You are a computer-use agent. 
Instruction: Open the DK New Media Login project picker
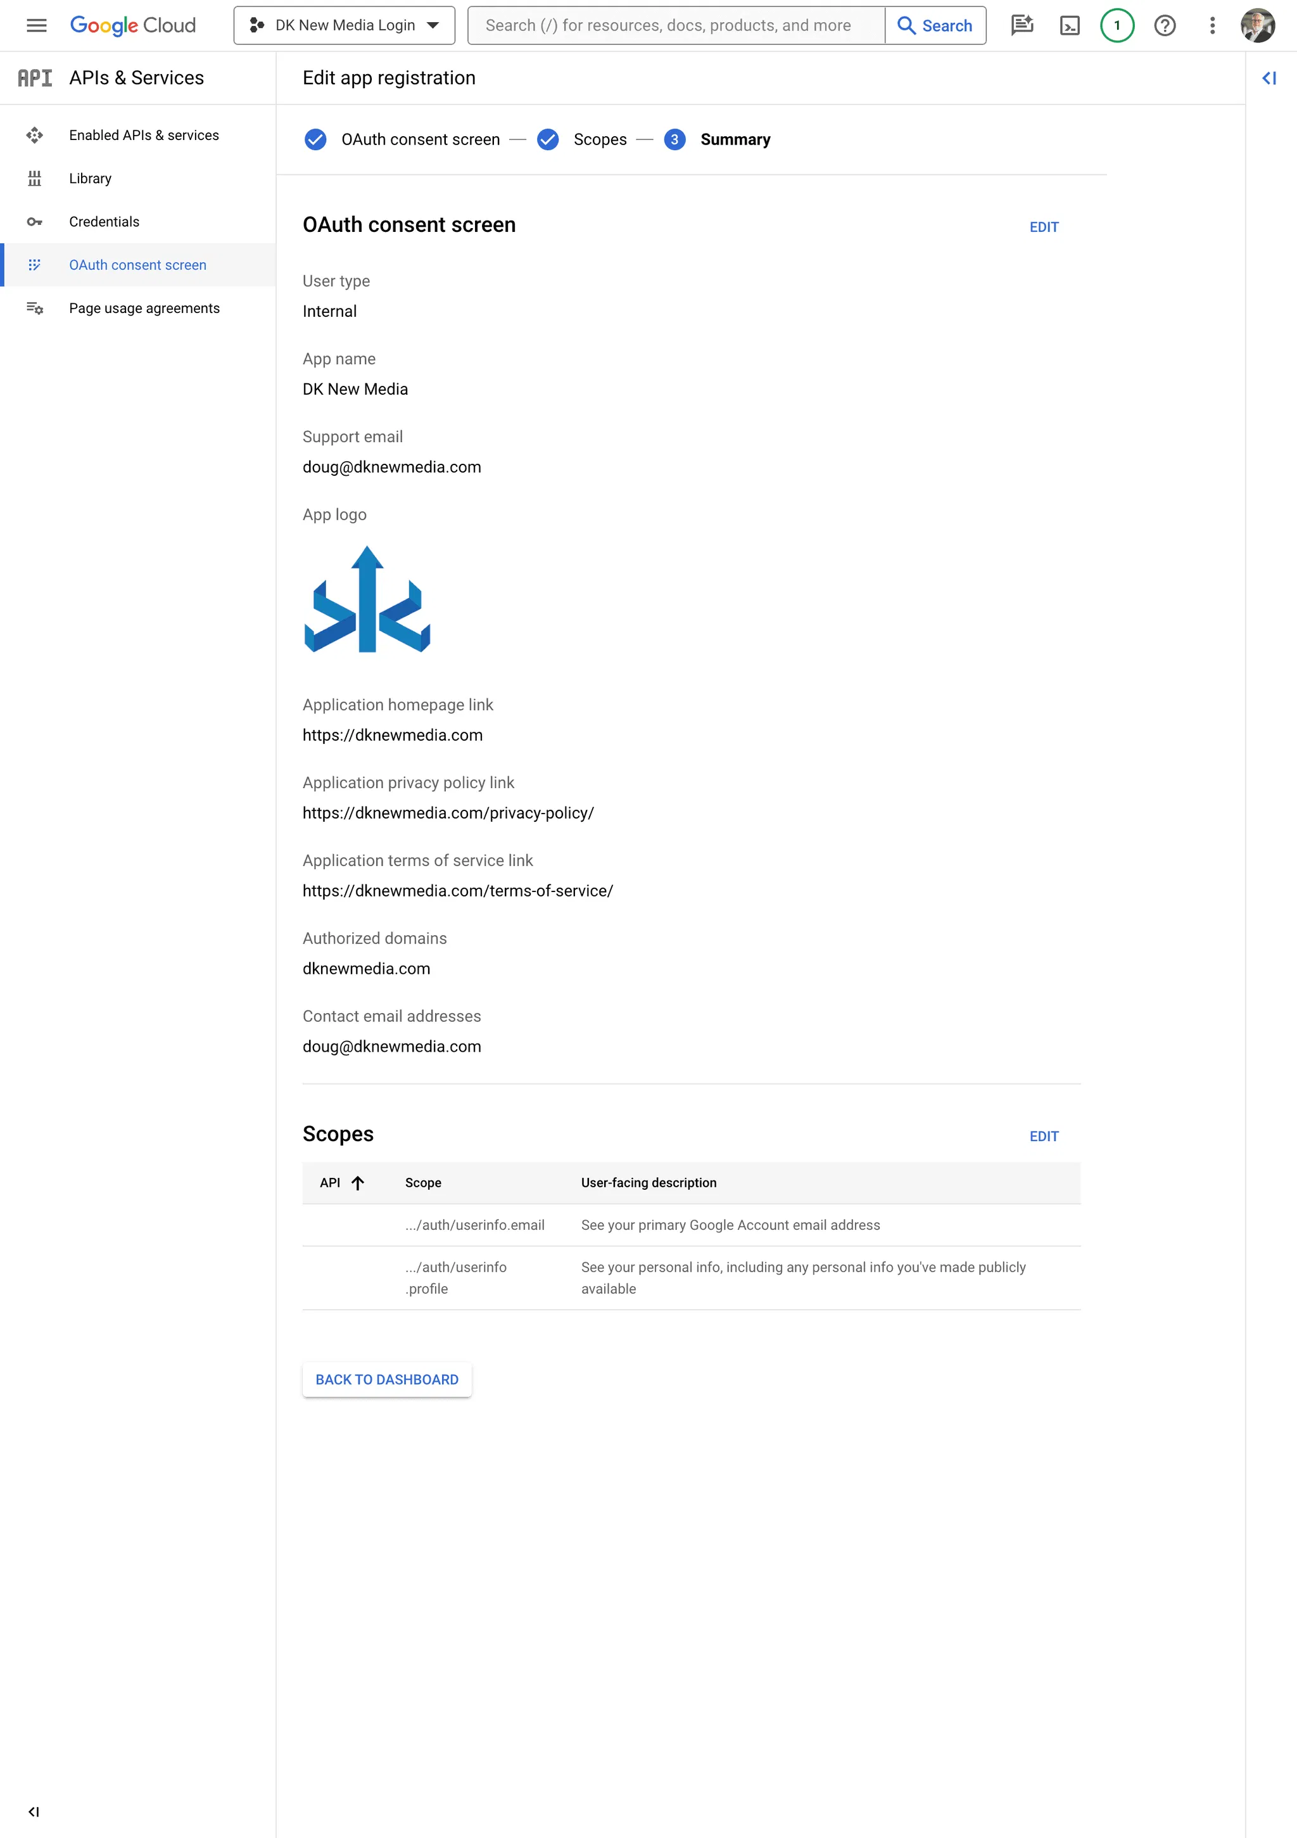click(x=344, y=25)
